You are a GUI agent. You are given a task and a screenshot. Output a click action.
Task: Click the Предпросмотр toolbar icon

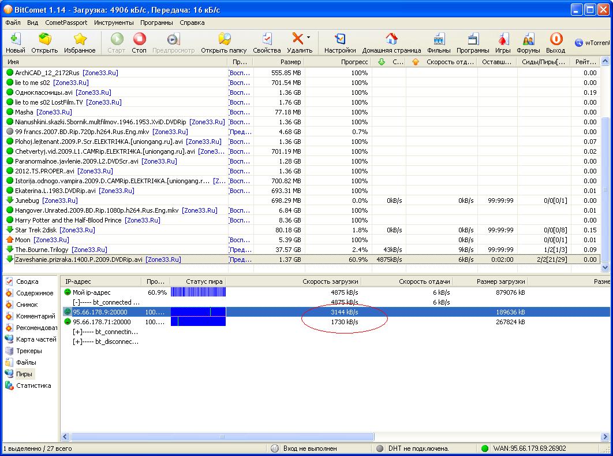click(x=173, y=39)
